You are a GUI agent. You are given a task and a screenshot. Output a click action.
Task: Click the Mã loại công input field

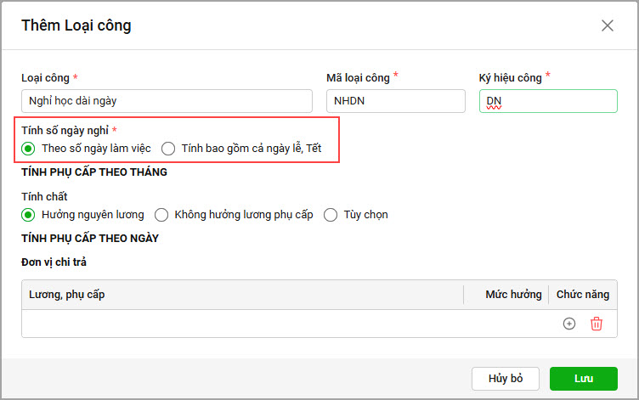coord(395,101)
